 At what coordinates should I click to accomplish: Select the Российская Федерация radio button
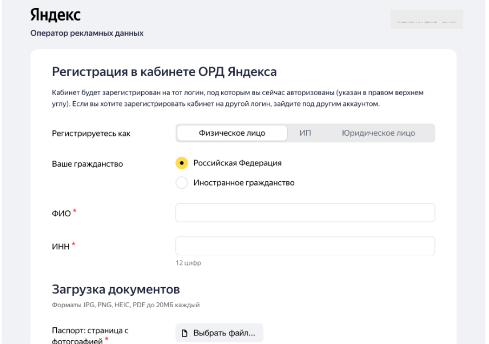tap(182, 163)
